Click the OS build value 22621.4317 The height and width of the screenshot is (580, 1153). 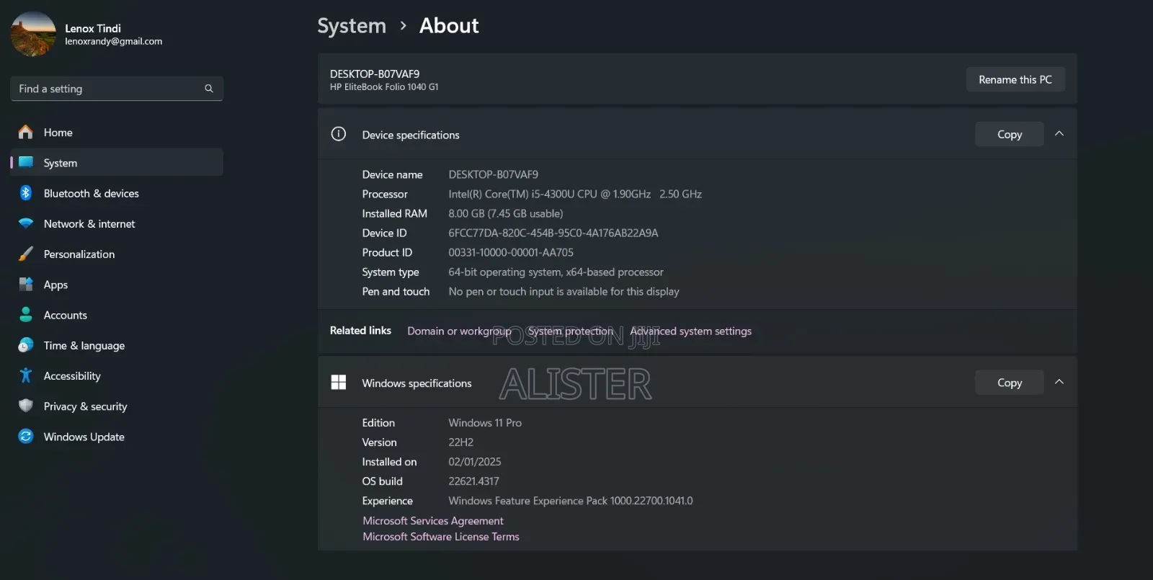(x=473, y=481)
